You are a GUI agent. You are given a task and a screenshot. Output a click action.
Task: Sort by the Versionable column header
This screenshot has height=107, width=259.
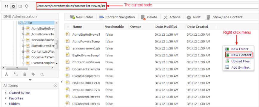click(x=114, y=27)
